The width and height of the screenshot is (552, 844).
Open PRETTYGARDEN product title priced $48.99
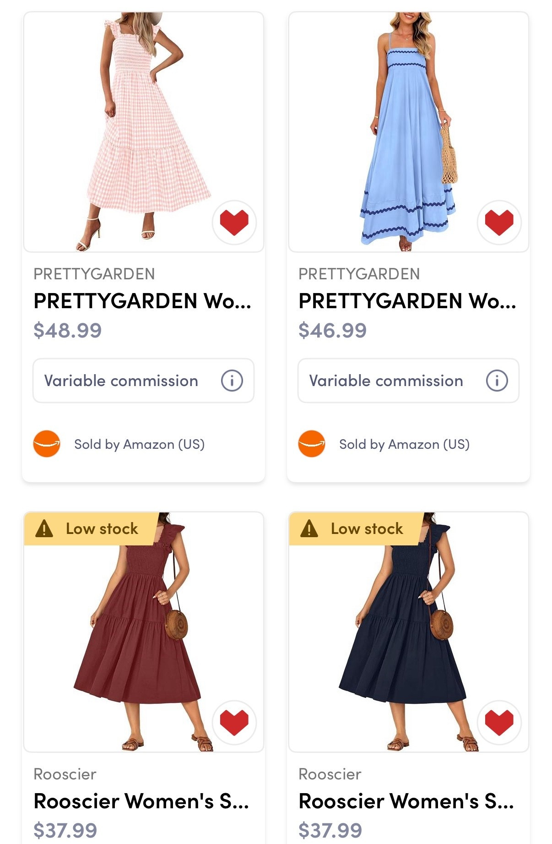[142, 301]
